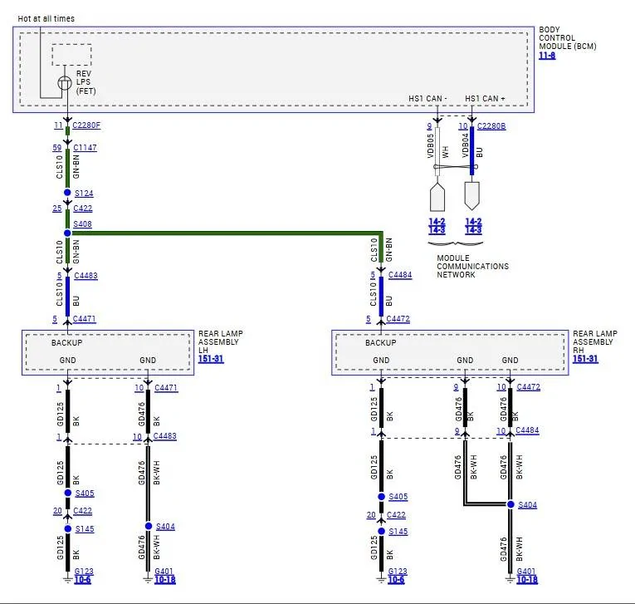
Task: Open connector link C1147
Action: [85, 148]
